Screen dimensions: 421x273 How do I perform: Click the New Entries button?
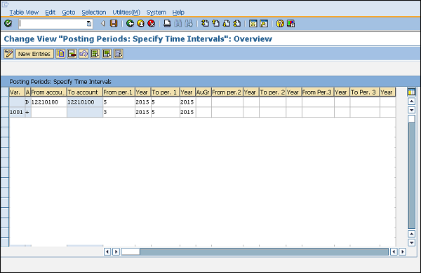34,54
